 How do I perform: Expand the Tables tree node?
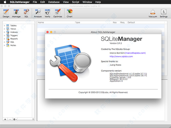5,26
